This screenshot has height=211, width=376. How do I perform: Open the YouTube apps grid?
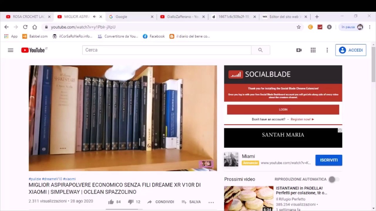pos(313,50)
